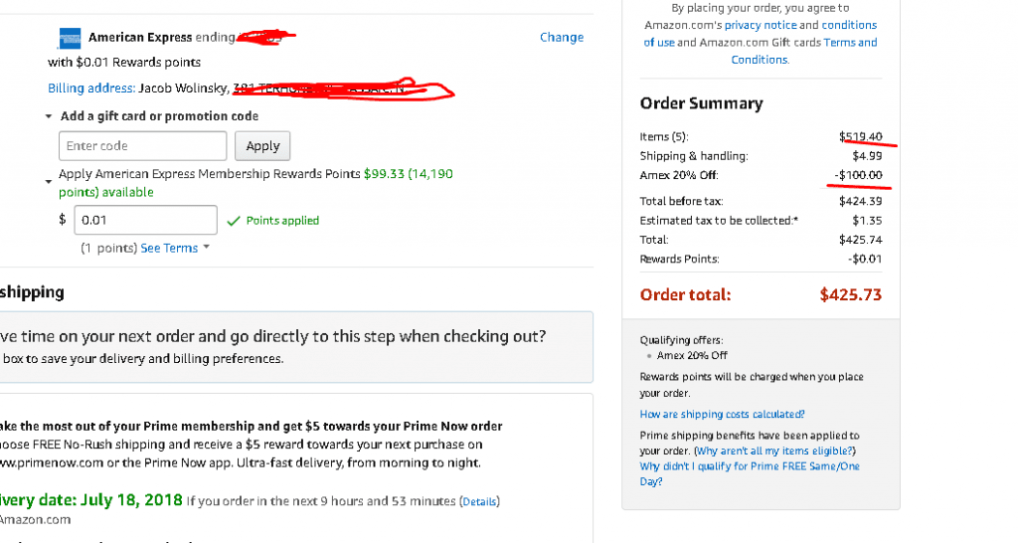Click the $425.73 order total amount

pyautogui.click(x=850, y=295)
